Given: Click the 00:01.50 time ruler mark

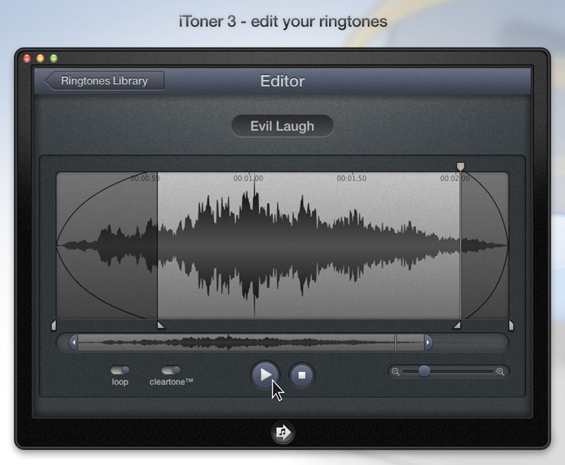Looking at the screenshot, I should click(352, 178).
